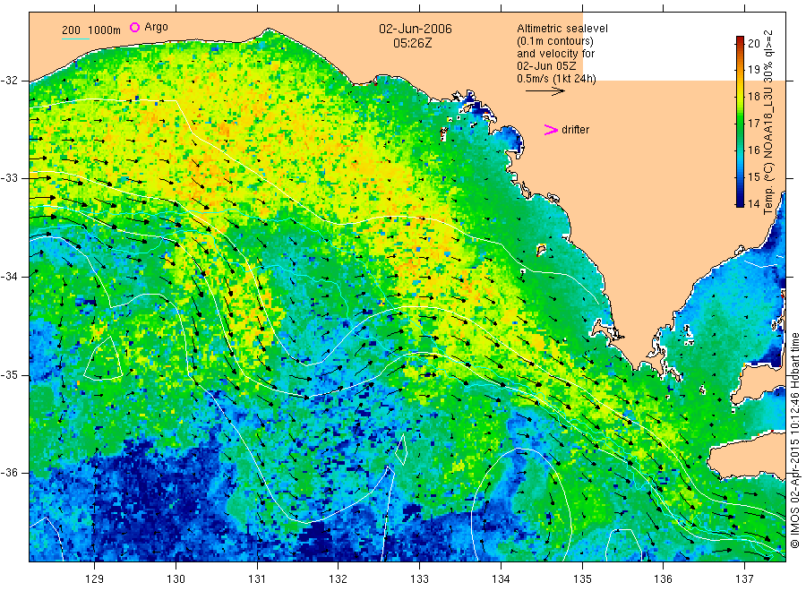The image size is (806, 591).
Task: Click the colorbar value 20
Action: click(x=753, y=43)
